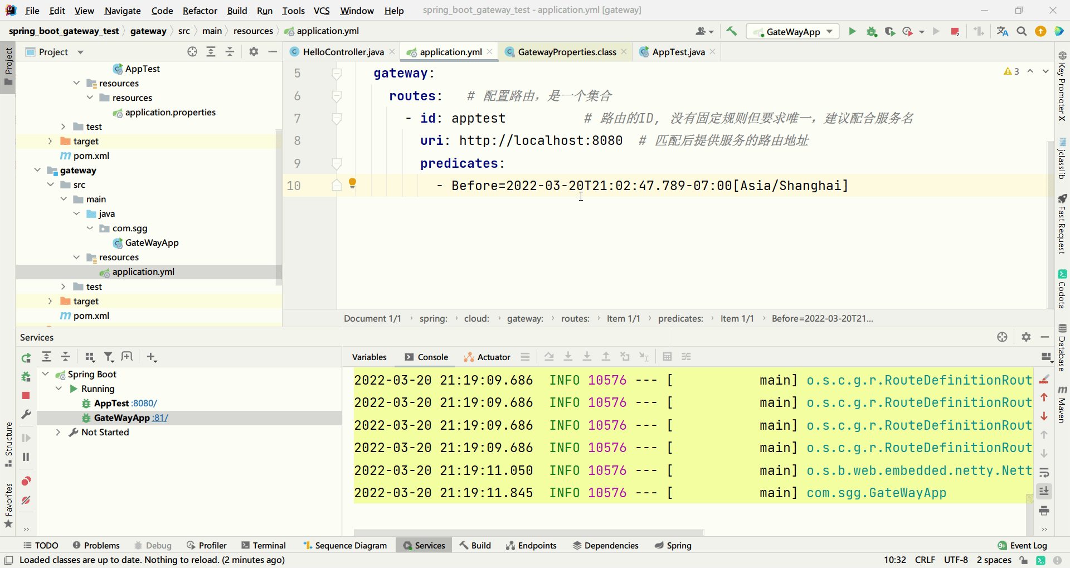The width and height of the screenshot is (1070, 568).
Task: Pause the program in the Services panel
Action: pos(26,457)
